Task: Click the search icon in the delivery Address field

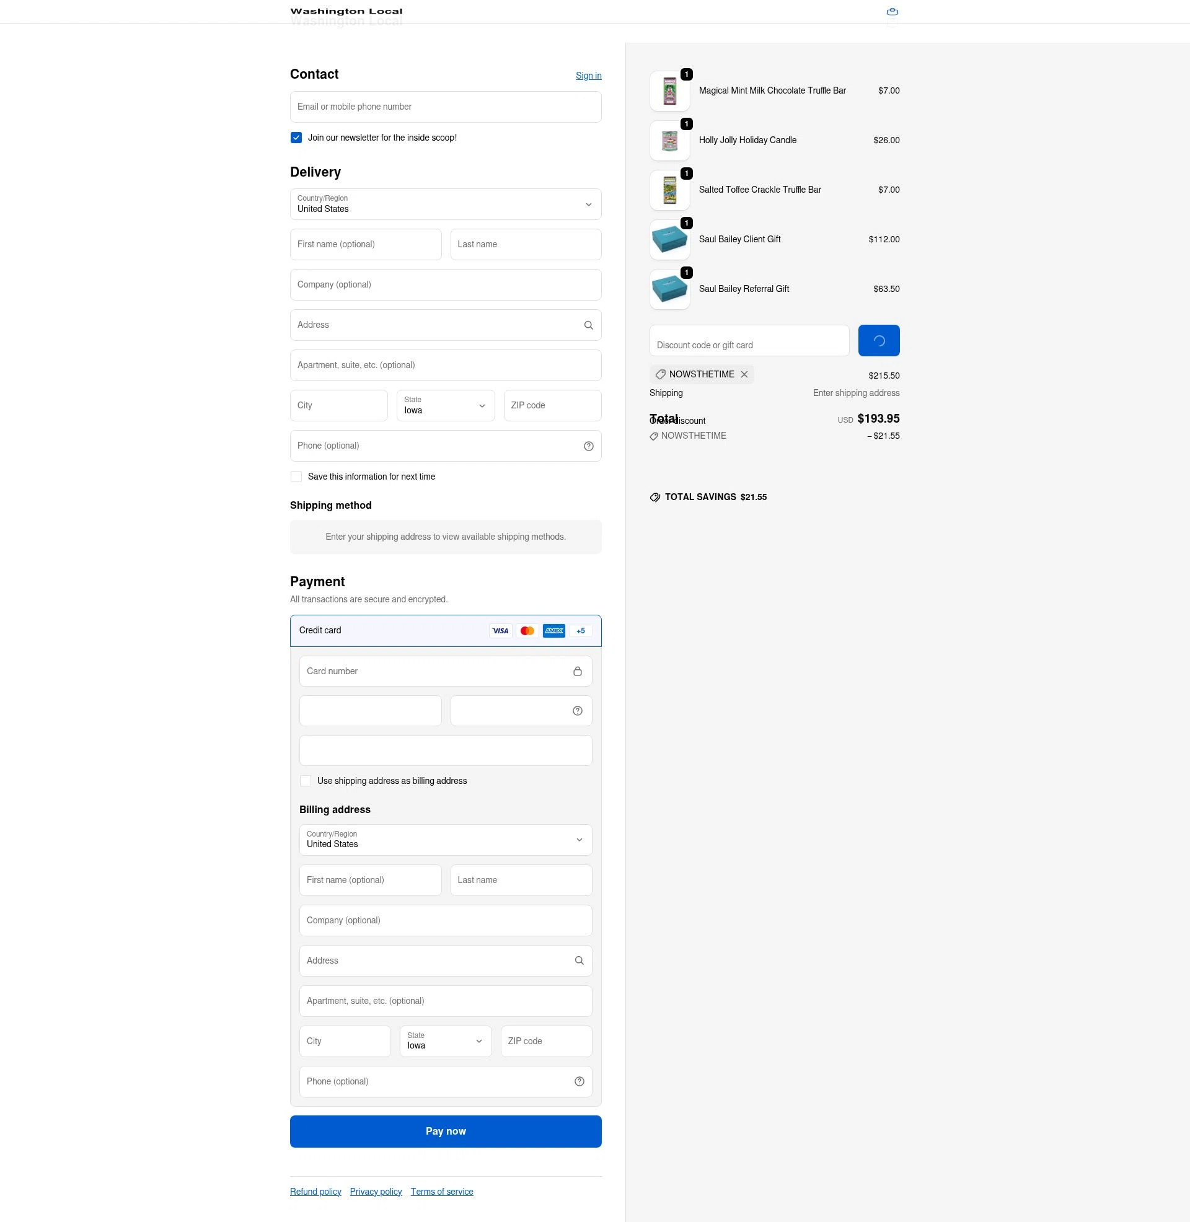Action: click(588, 325)
